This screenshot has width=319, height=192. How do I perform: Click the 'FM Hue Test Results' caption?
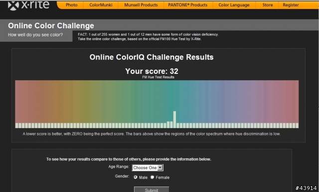(158, 77)
